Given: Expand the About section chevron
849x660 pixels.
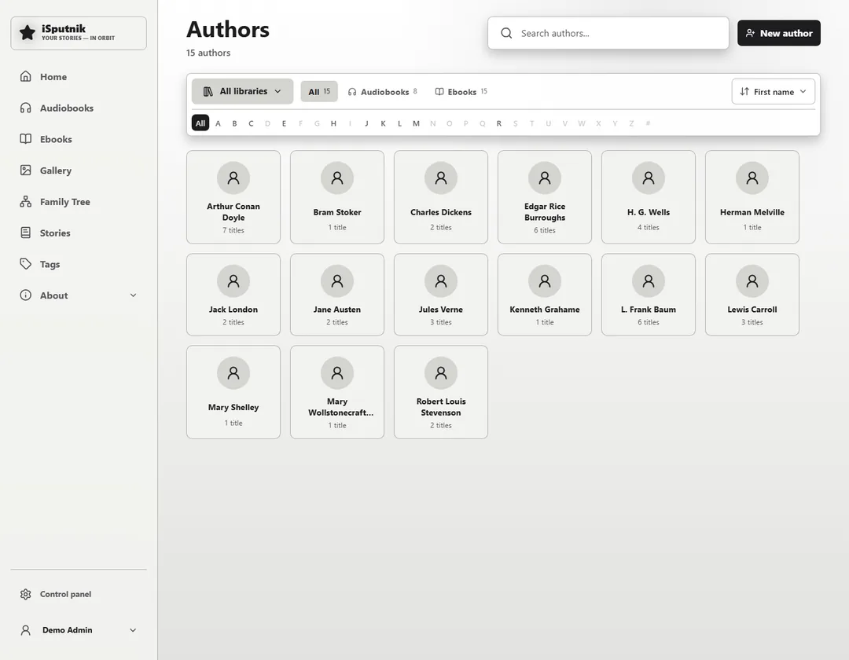Looking at the screenshot, I should (133, 295).
